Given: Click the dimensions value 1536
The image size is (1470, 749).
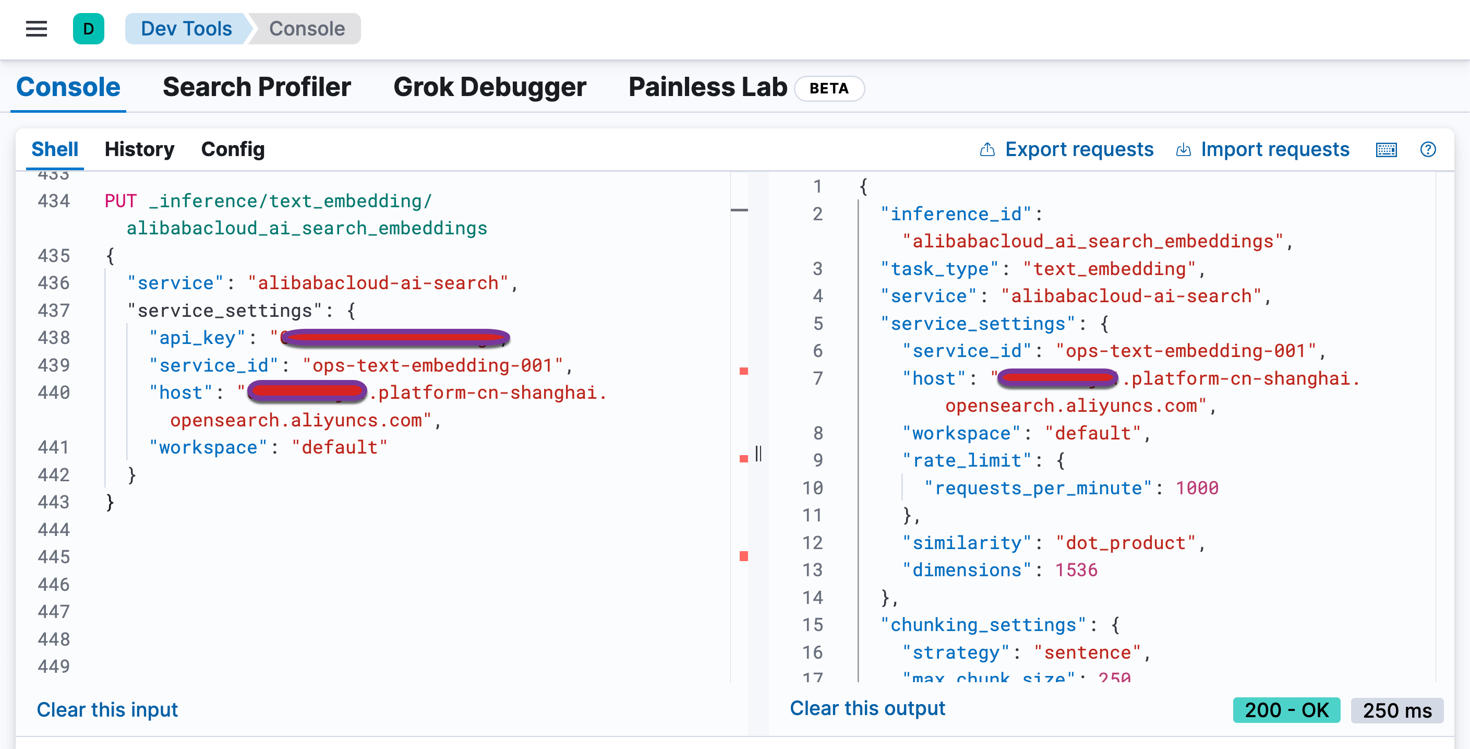Looking at the screenshot, I should [x=1076, y=570].
